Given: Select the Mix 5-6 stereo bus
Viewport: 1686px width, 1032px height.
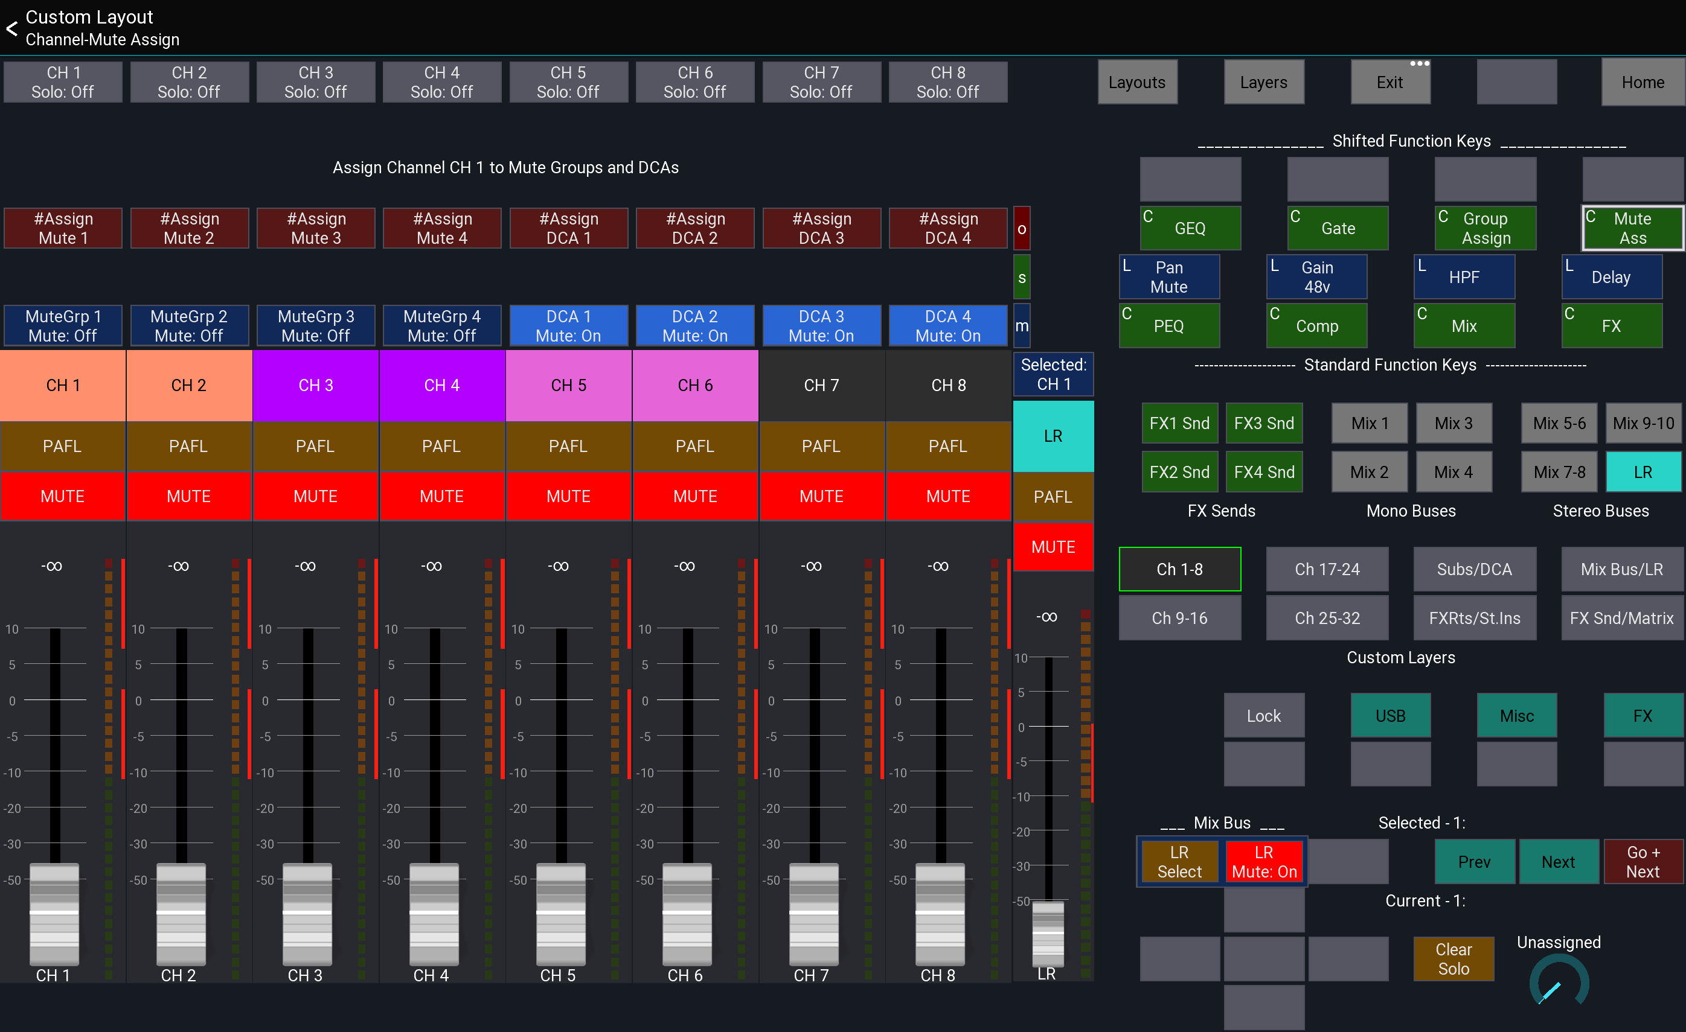Looking at the screenshot, I should point(1559,422).
